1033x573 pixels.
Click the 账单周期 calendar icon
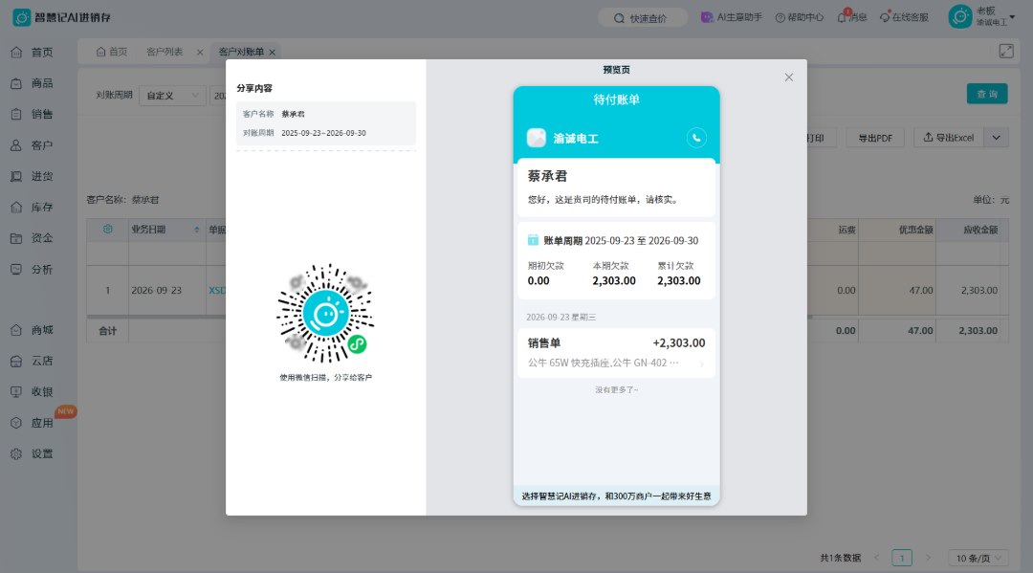click(x=533, y=240)
